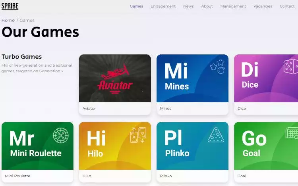
Task: Open the About nav item
Action: click(207, 6)
